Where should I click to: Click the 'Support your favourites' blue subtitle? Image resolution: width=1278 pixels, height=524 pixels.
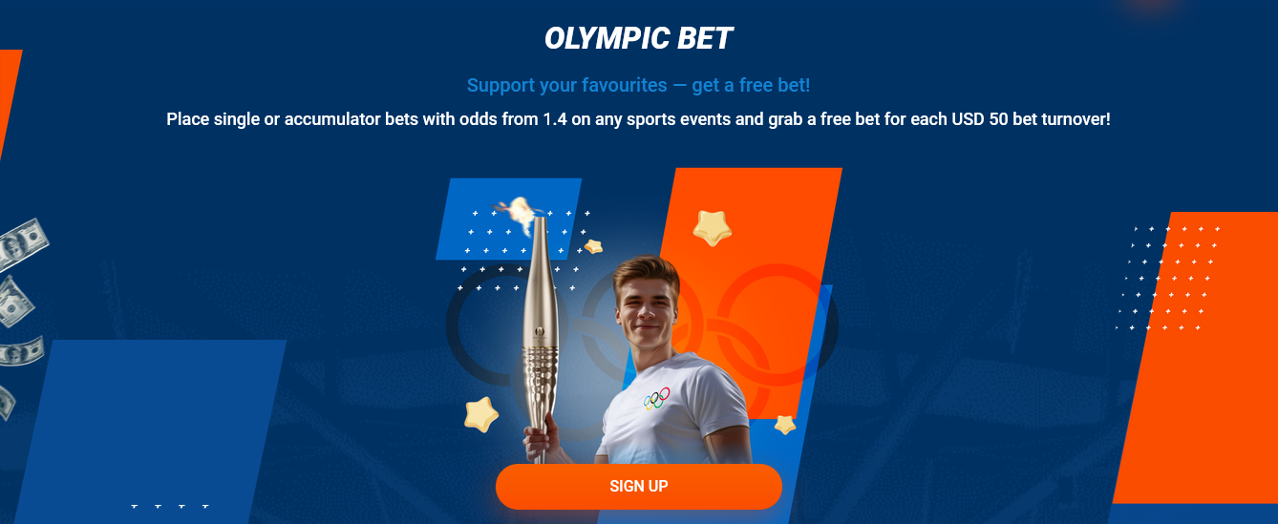(x=638, y=85)
